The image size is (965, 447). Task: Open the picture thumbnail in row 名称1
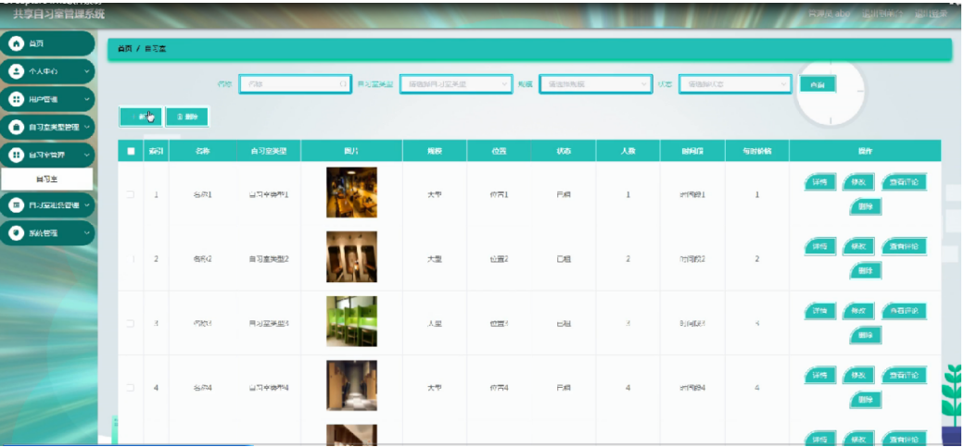351,192
